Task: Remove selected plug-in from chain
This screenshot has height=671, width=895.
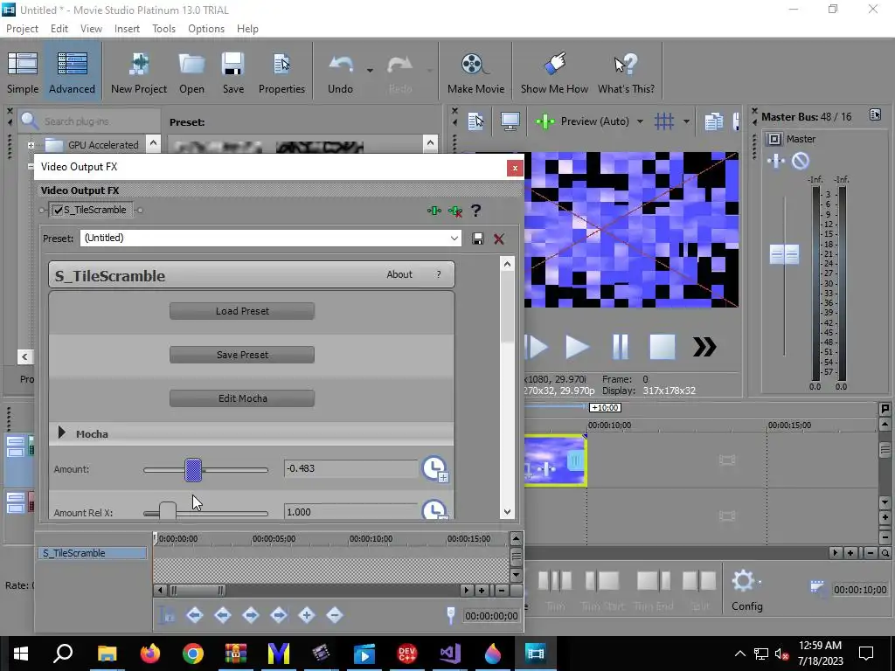Action: click(454, 211)
